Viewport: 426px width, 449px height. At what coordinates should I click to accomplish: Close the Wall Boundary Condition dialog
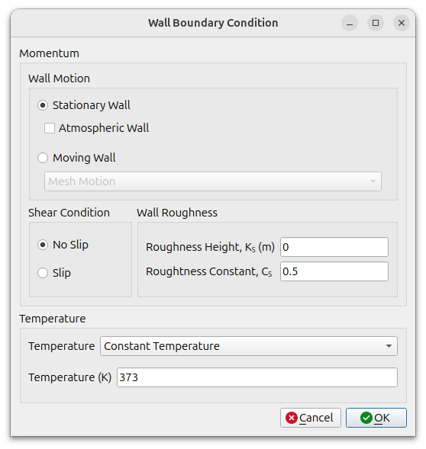pos(402,23)
